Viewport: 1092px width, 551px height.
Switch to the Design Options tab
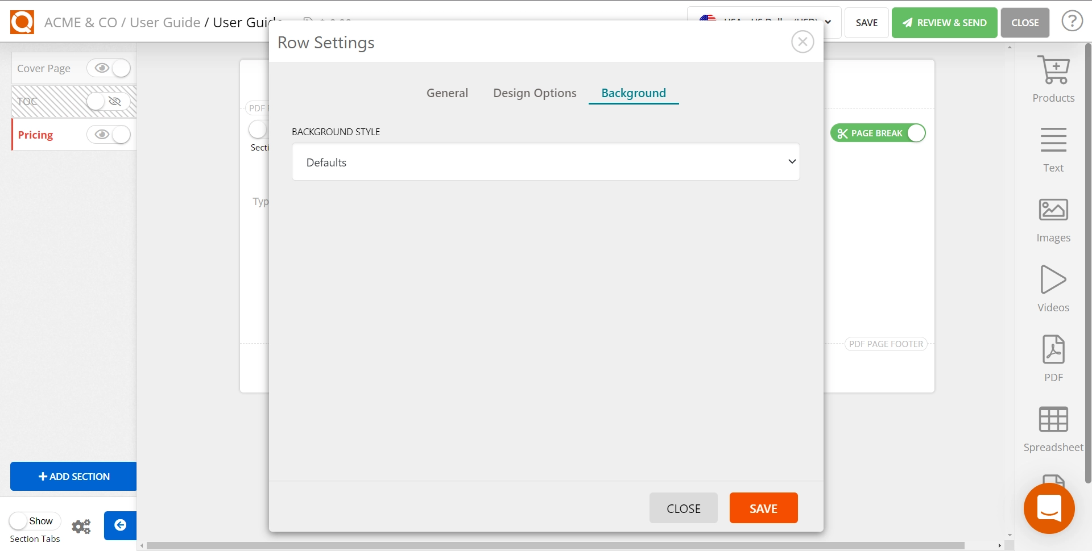(x=534, y=93)
